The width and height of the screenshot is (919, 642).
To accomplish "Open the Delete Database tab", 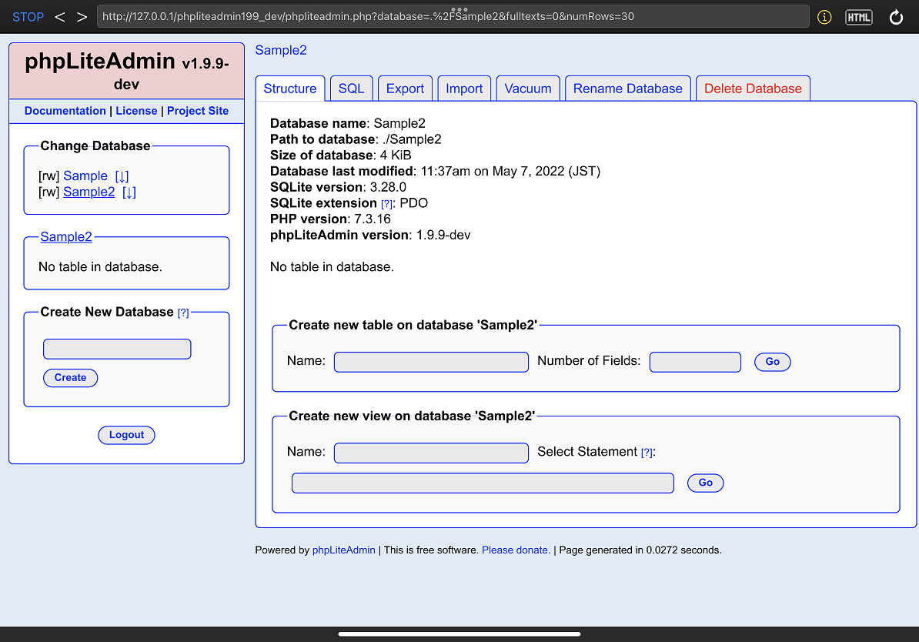I will [x=754, y=89].
